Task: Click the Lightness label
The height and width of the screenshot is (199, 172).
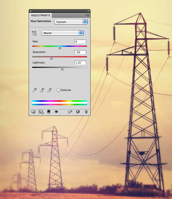Action: tap(39, 63)
